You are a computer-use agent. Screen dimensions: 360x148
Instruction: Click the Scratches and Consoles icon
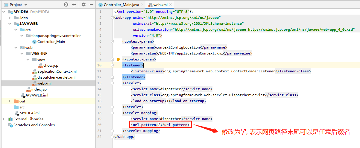pyautogui.click(x=10, y=125)
